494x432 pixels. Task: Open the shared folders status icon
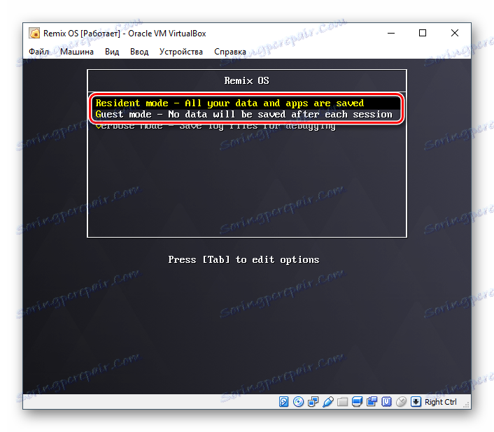pos(342,402)
